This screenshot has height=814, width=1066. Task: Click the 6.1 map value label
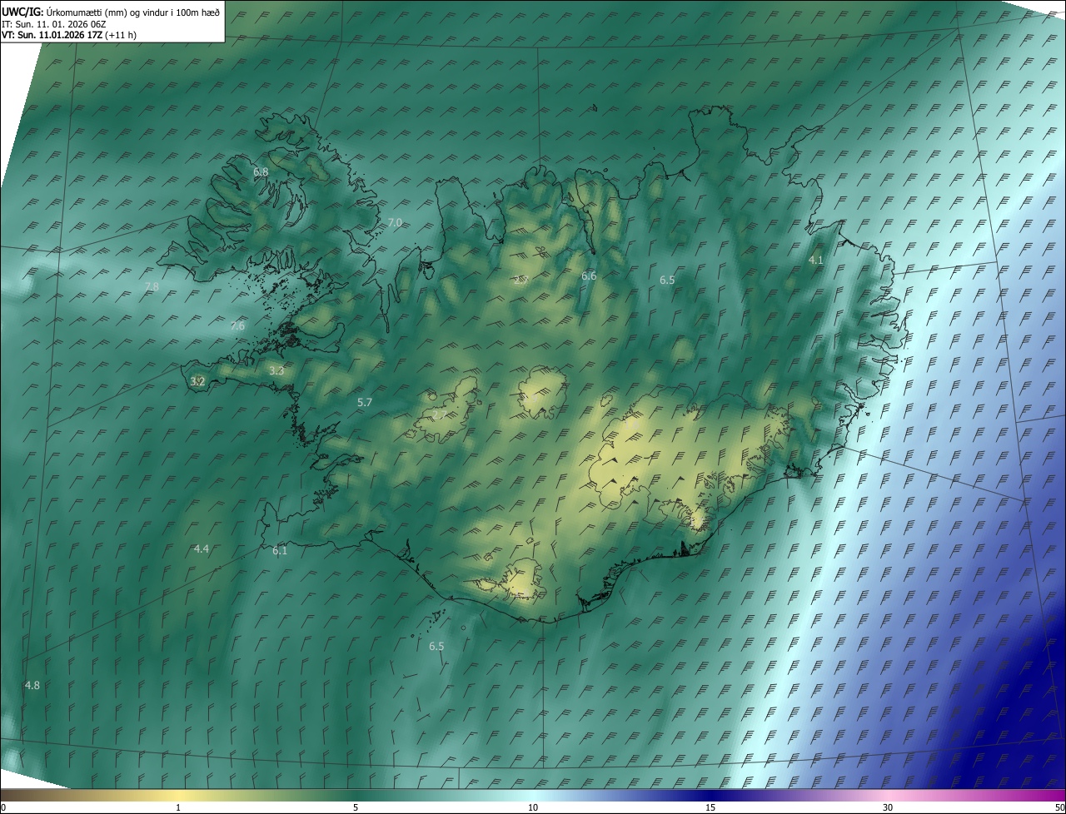280,550
